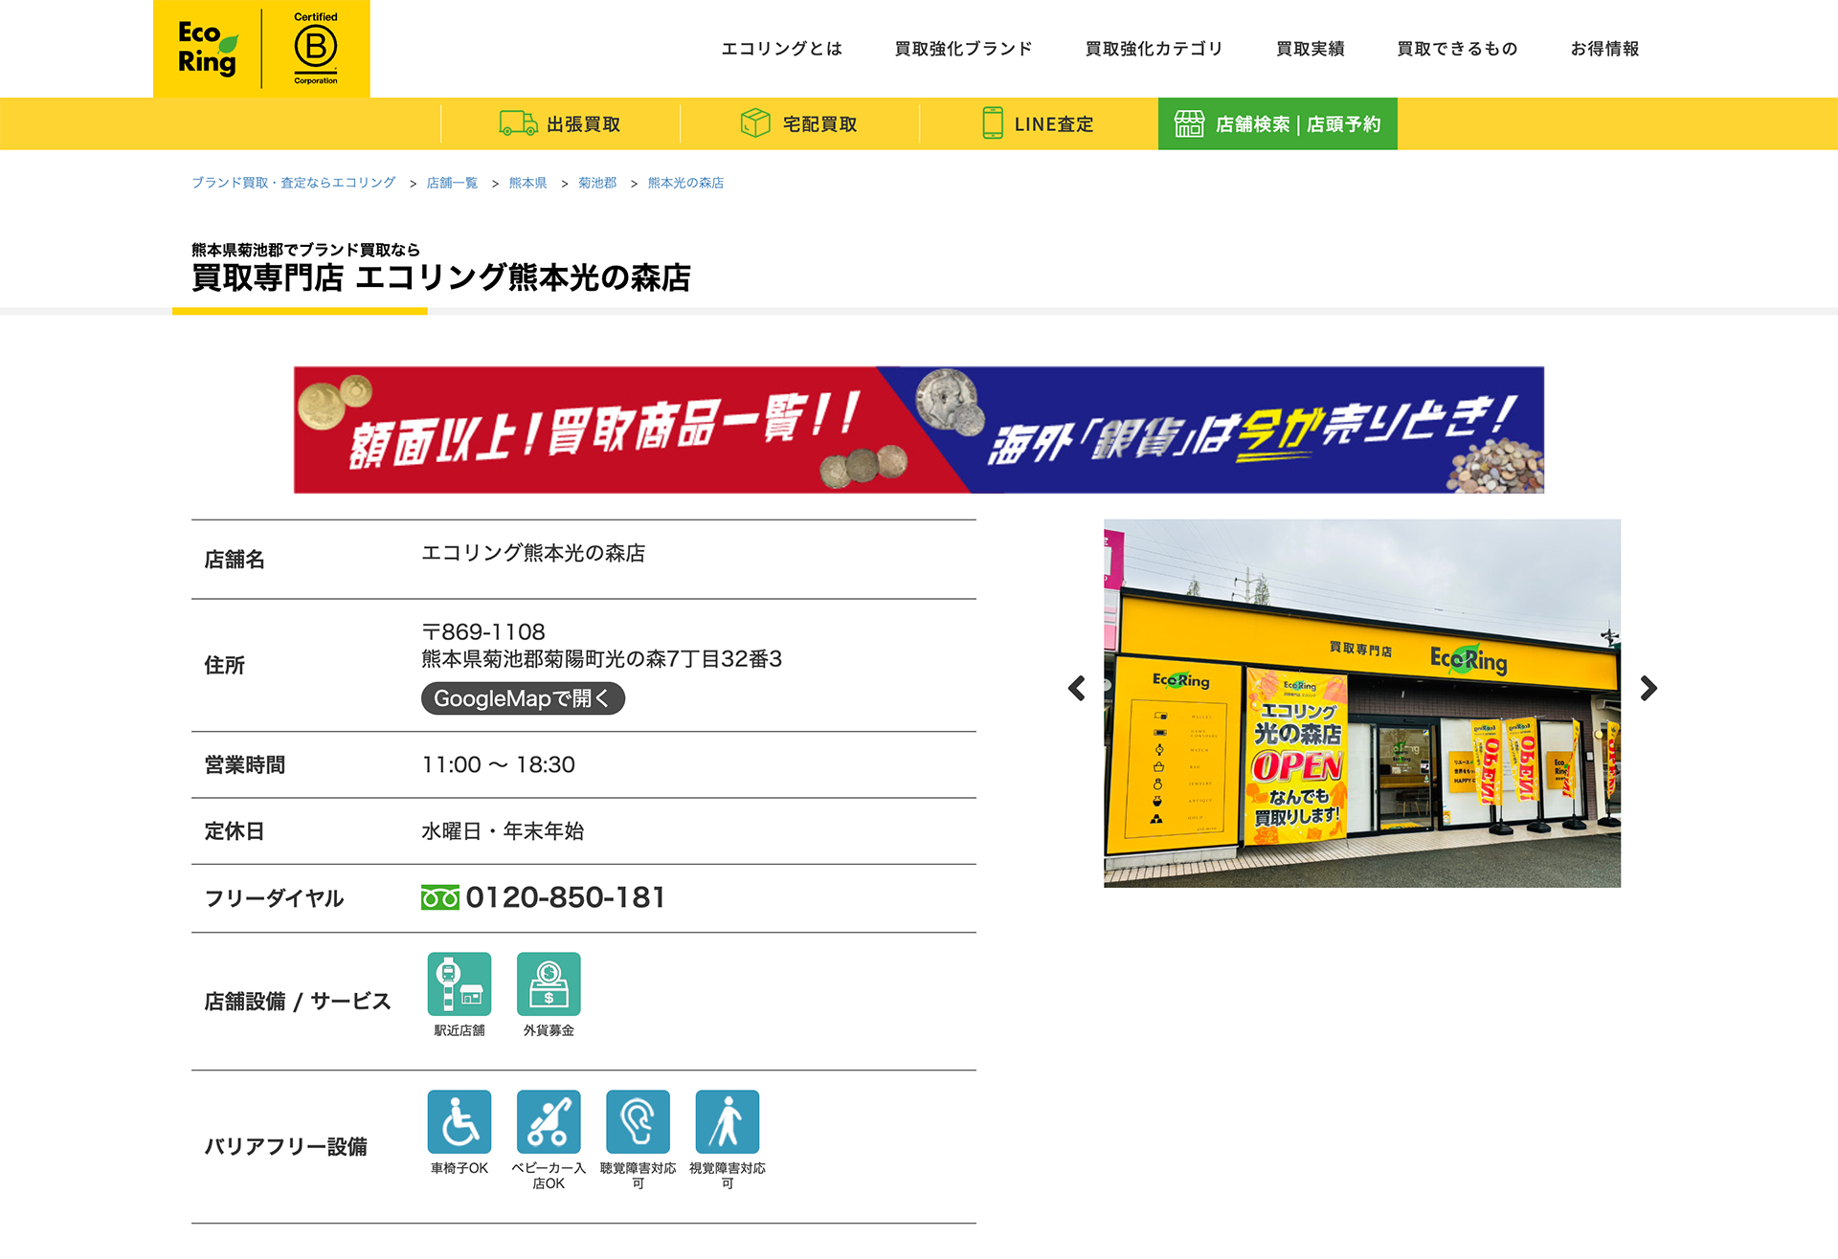Viewport: 1838px width, 1259px height.
Task: Click the ベビーカー入店OK stroller icon
Action: tap(549, 1121)
